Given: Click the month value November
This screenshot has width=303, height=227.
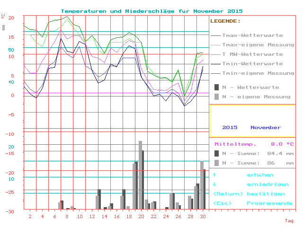Looking at the screenshot, I should click(266, 128).
